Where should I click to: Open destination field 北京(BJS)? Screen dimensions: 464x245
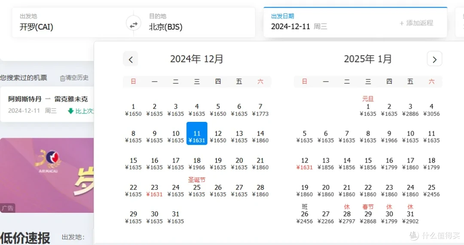(198, 22)
